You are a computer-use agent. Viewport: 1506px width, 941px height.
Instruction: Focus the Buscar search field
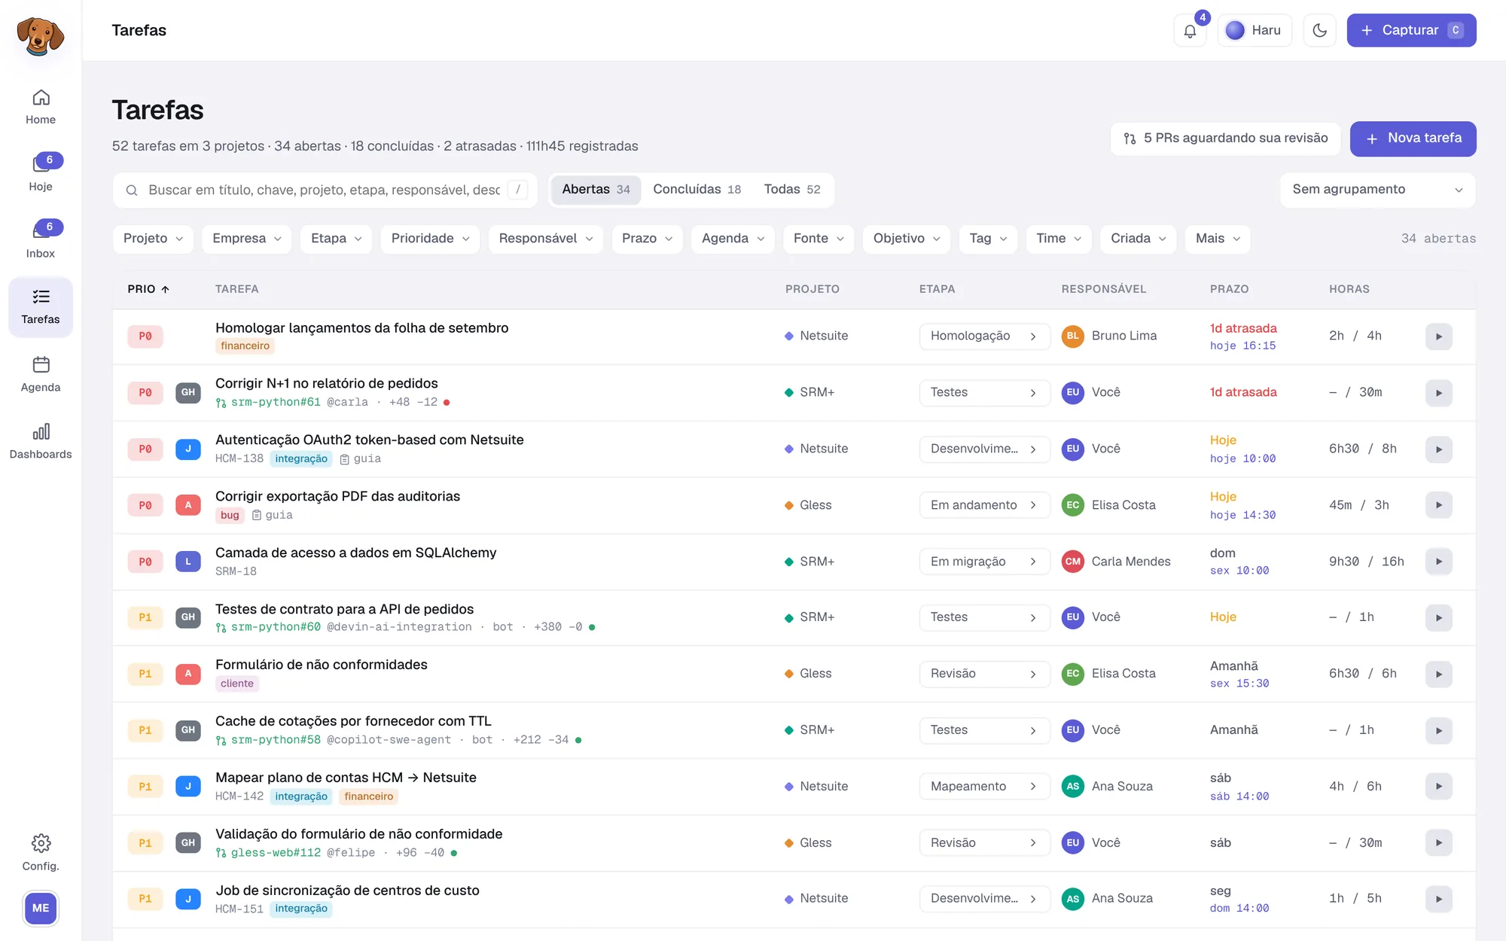point(325,190)
